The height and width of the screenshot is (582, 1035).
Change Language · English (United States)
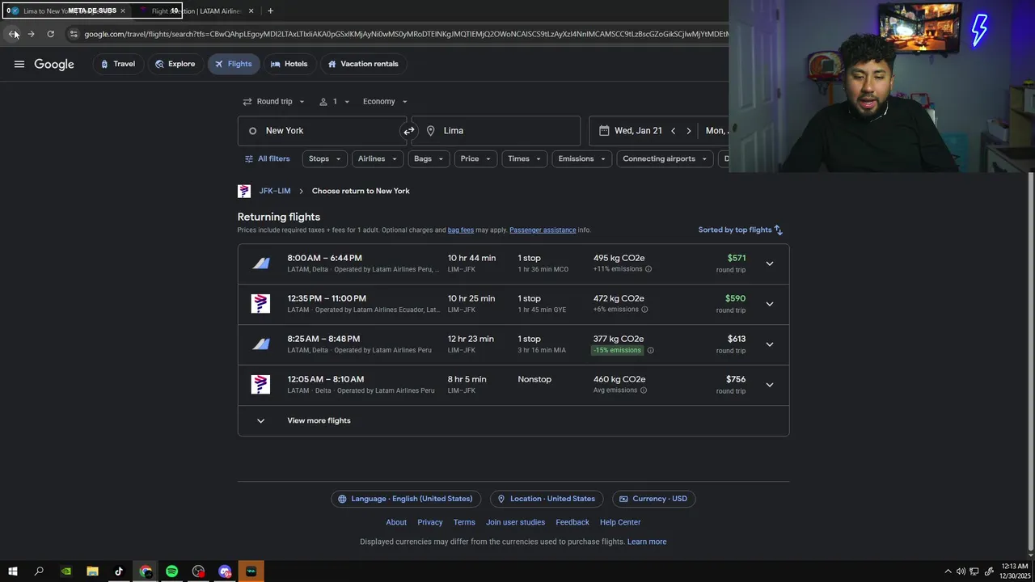pyautogui.click(x=406, y=499)
